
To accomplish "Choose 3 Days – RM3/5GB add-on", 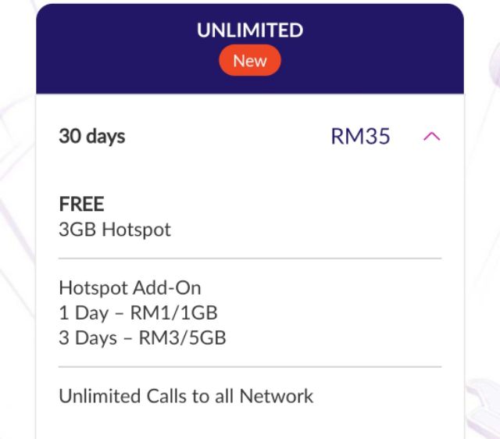I will pyautogui.click(x=143, y=339).
